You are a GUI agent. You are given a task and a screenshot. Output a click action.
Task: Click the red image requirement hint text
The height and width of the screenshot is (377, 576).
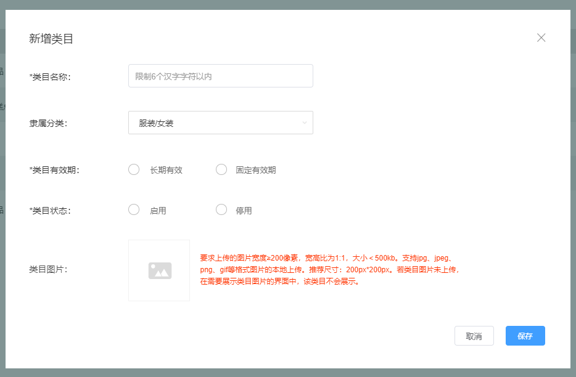(329, 270)
